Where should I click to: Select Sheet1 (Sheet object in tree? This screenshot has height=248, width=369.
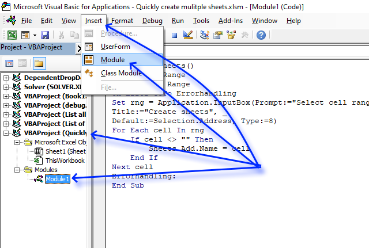pyautogui.click(x=66, y=151)
